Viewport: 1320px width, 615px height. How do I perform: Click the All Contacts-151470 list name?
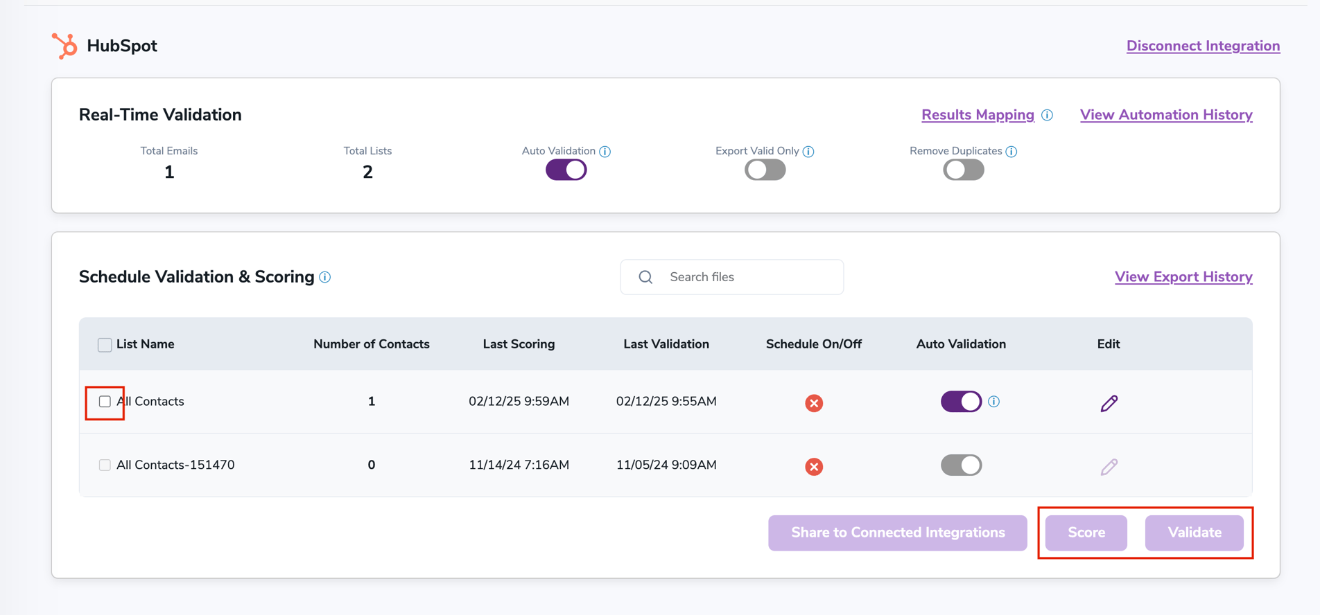(175, 465)
